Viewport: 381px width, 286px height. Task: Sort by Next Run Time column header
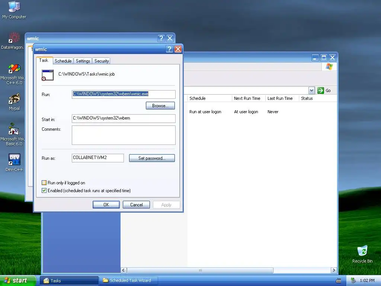tap(248, 98)
